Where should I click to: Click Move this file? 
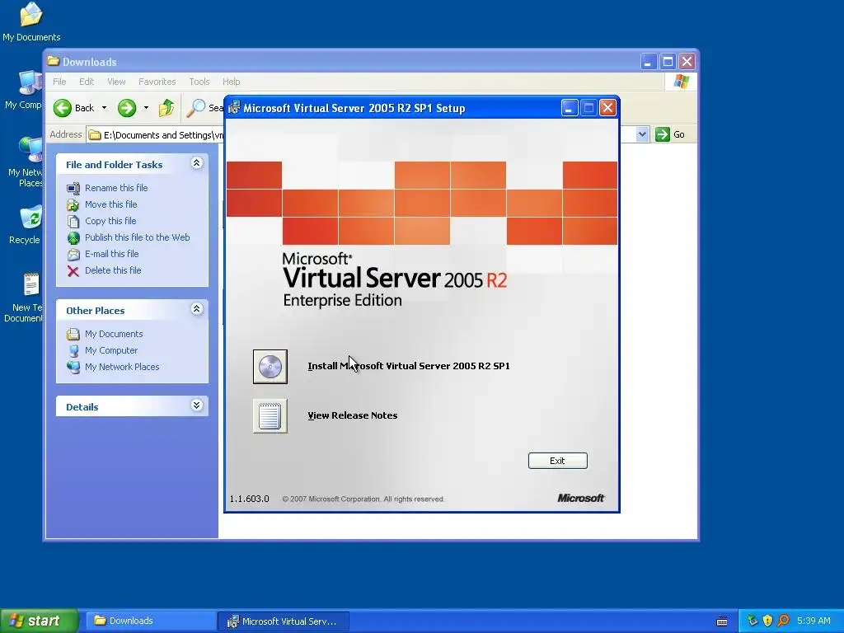pyautogui.click(x=111, y=204)
